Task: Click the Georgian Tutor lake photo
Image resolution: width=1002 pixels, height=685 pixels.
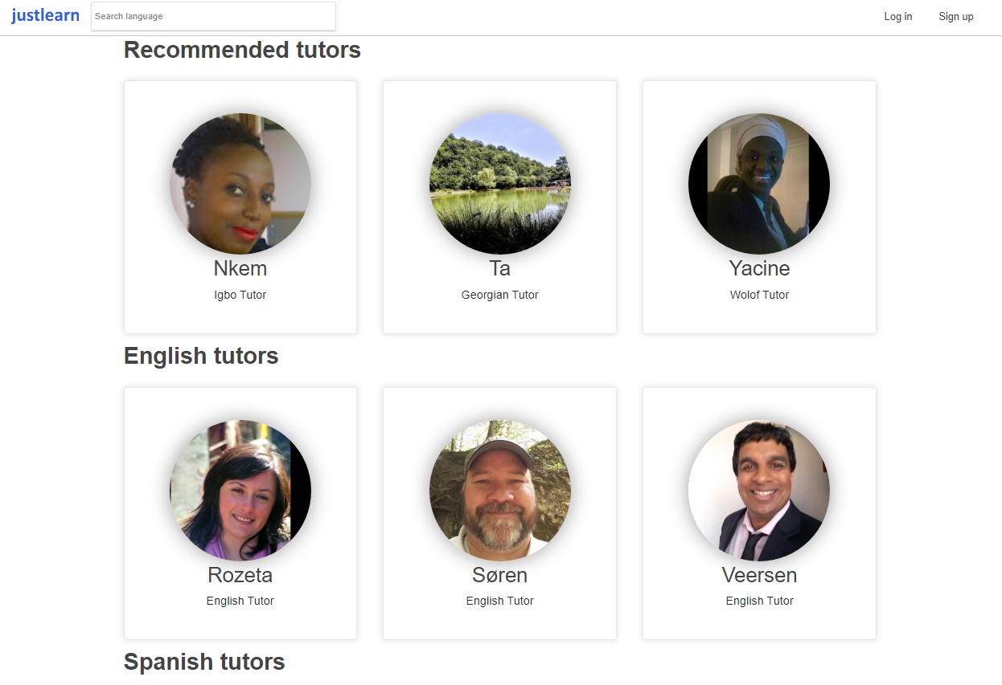Action: pyautogui.click(x=500, y=184)
